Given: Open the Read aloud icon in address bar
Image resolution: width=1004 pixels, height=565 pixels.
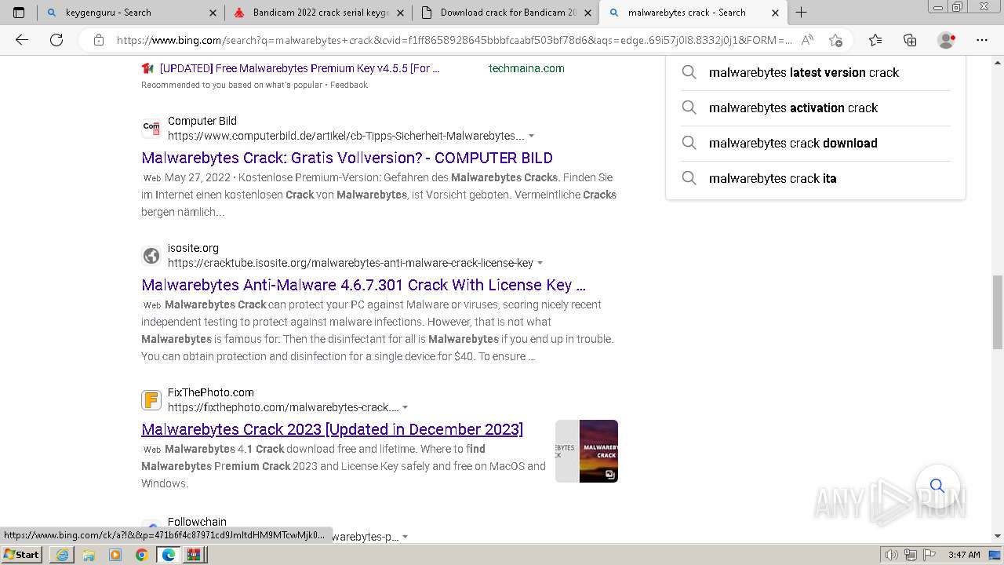Looking at the screenshot, I should pyautogui.click(x=807, y=40).
